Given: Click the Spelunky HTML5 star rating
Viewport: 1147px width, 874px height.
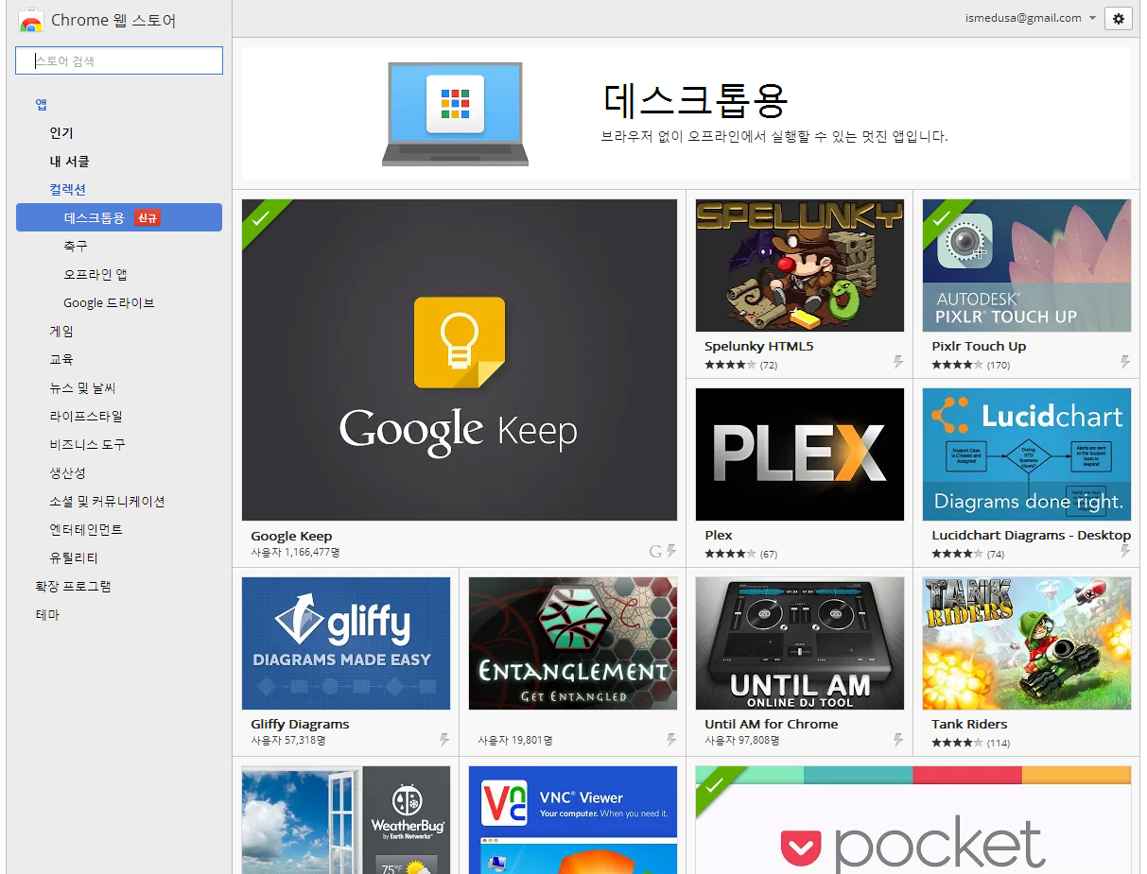Looking at the screenshot, I should tap(730, 365).
